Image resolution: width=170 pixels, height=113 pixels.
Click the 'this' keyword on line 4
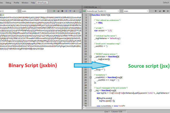100,23
